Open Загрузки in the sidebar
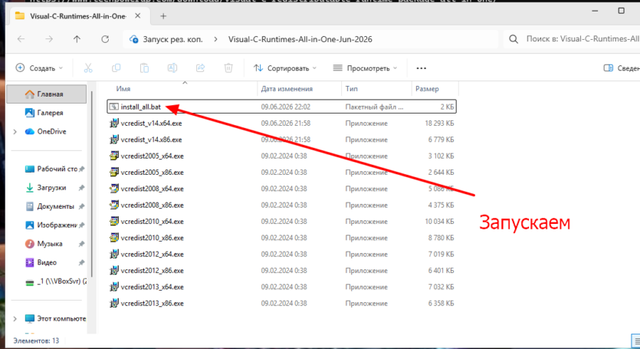The height and width of the screenshot is (349, 640). (x=51, y=188)
